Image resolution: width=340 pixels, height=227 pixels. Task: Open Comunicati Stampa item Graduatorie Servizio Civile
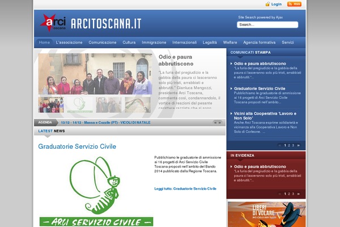click(x=260, y=89)
